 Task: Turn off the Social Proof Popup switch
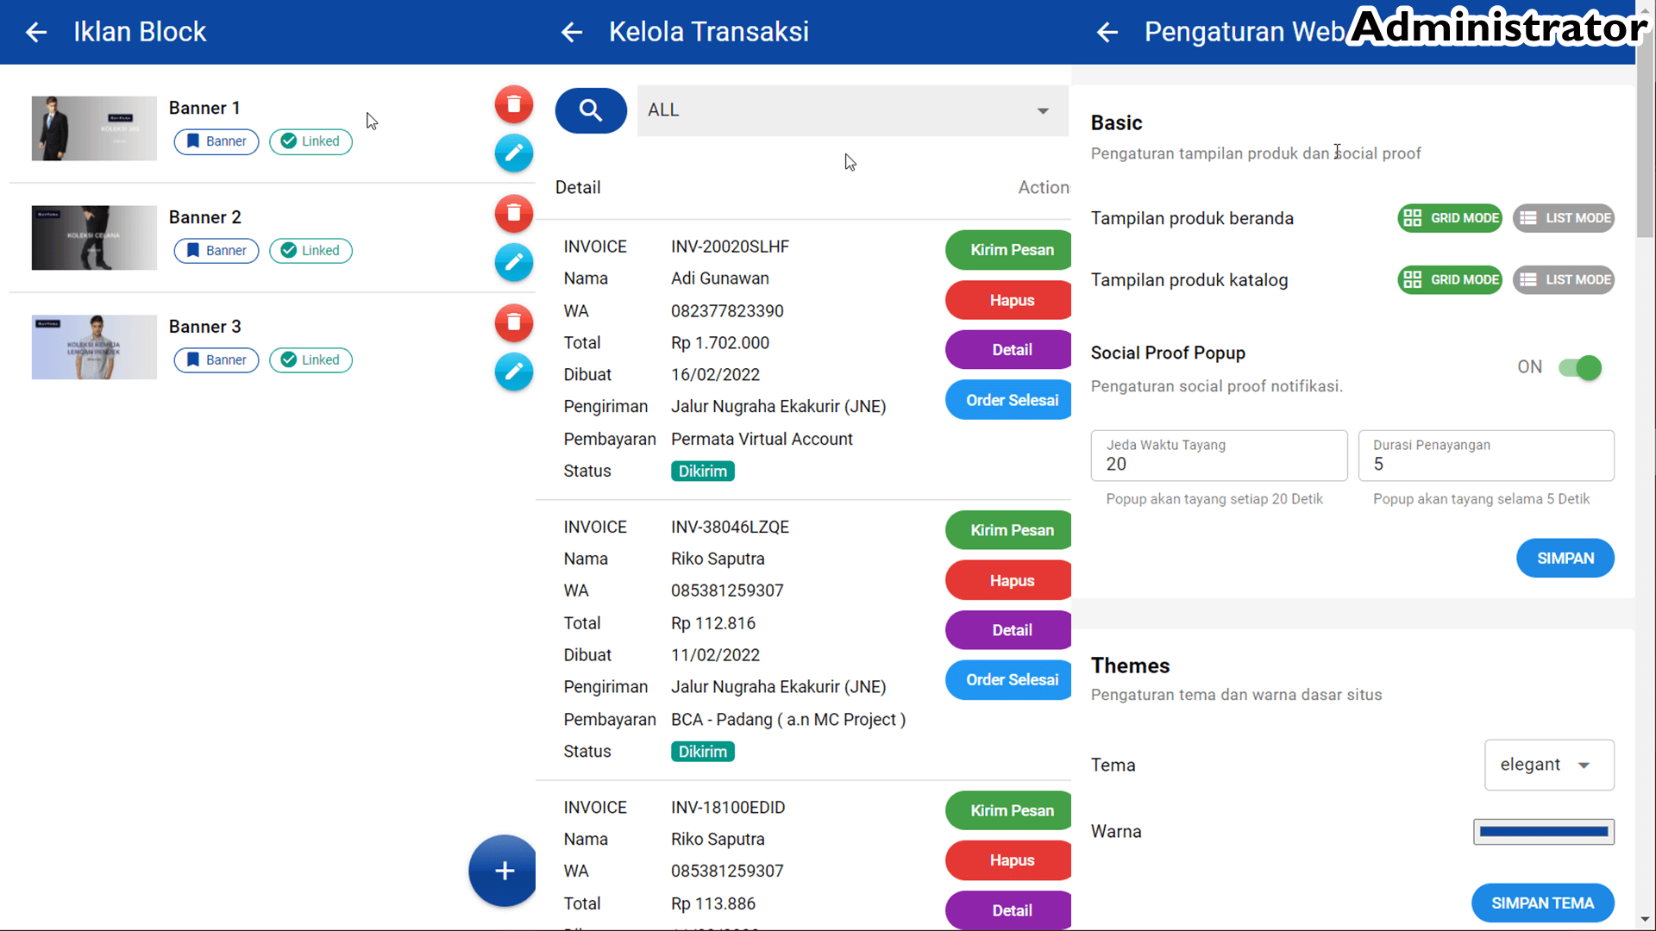click(1579, 368)
